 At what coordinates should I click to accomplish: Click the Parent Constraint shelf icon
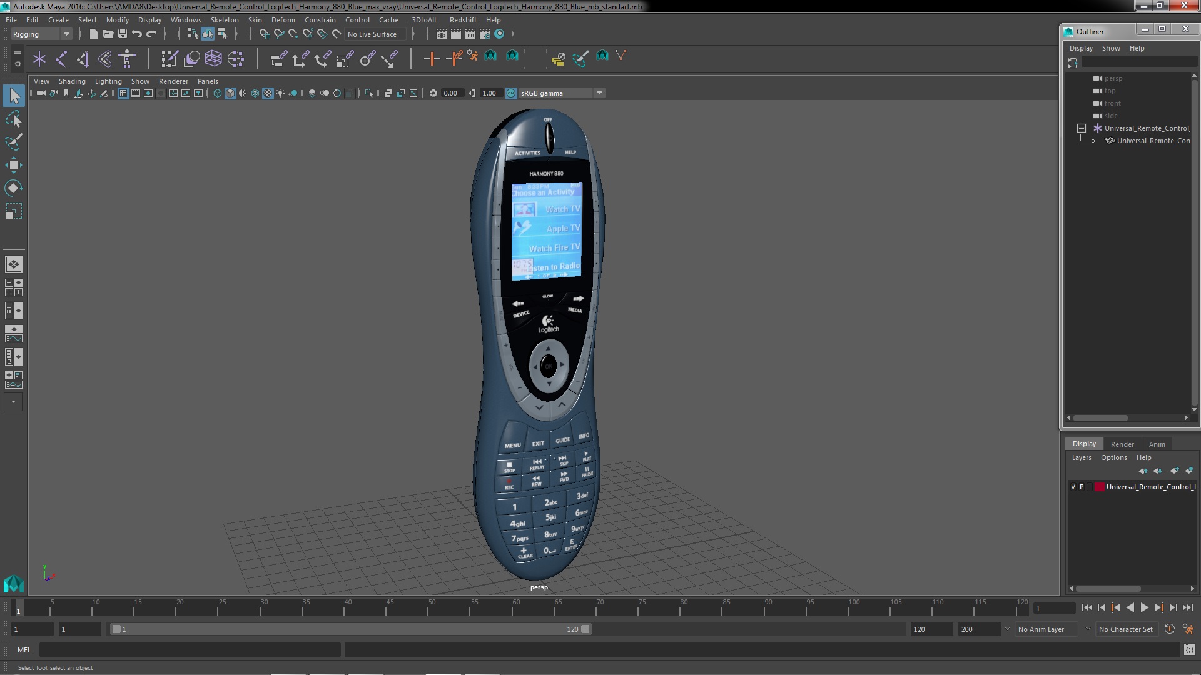[279, 59]
